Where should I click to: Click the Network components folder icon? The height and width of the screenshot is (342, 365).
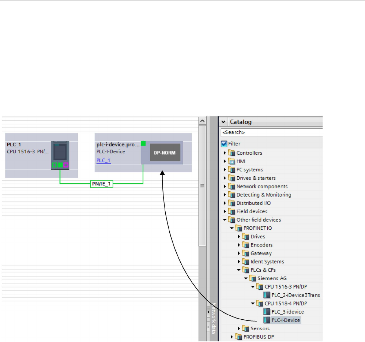pos(232,187)
